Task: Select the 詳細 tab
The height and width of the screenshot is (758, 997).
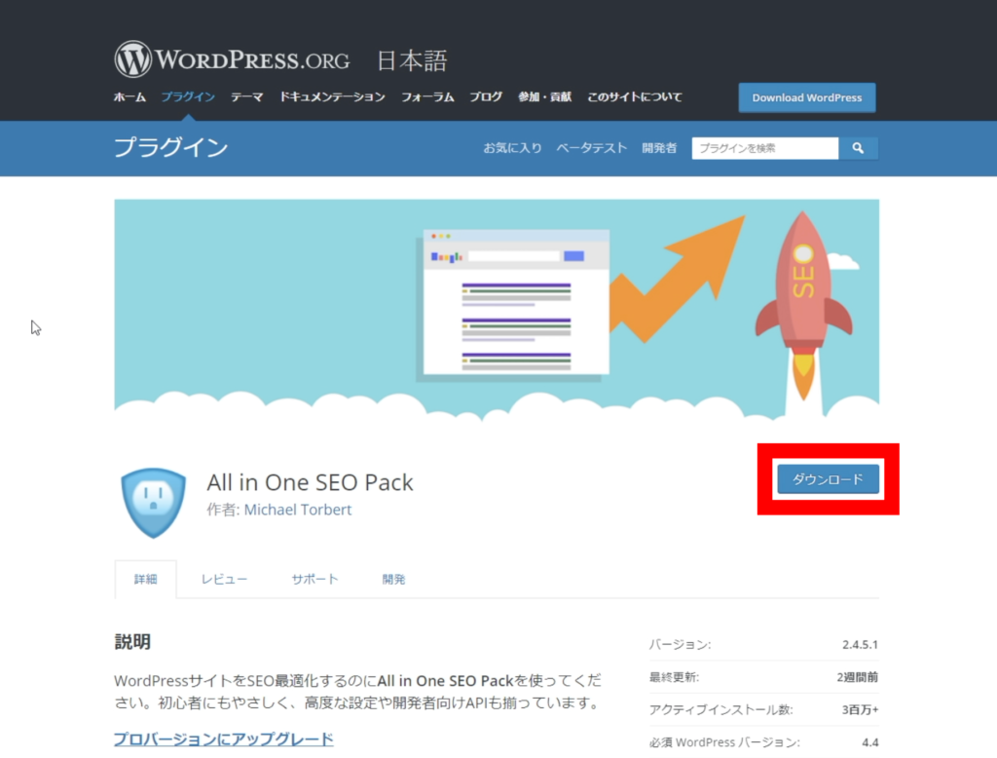Action: (x=146, y=579)
